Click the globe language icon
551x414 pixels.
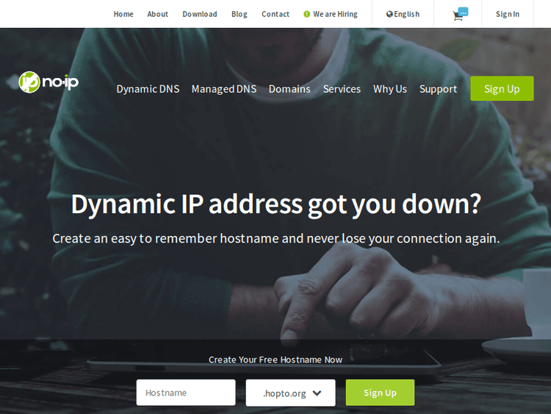389,14
